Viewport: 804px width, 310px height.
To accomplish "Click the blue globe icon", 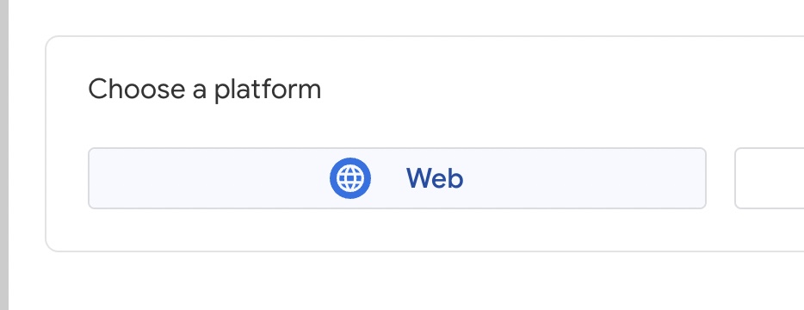I will click(350, 178).
